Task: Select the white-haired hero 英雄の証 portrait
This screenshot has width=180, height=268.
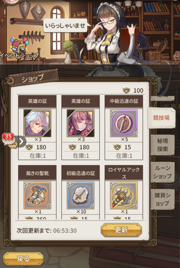Action: coord(37,123)
